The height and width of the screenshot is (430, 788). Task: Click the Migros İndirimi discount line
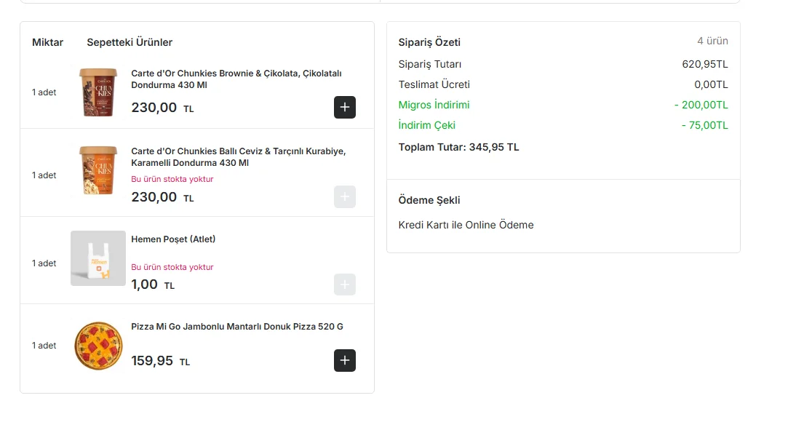pyautogui.click(x=434, y=105)
